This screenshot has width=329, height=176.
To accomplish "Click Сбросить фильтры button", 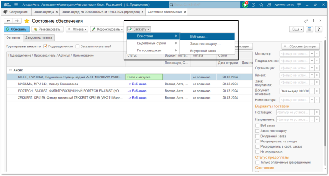I will [x=301, y=46].
